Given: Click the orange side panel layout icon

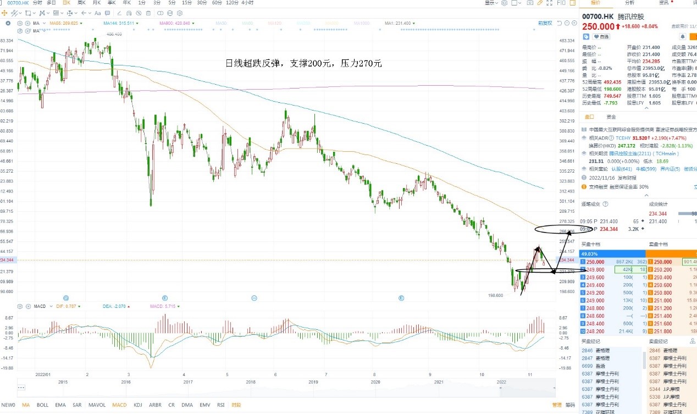Looking at the screenshot, I should (x=572, y=3).
